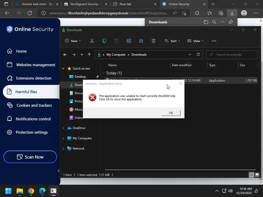Open Websites management section

31,65
